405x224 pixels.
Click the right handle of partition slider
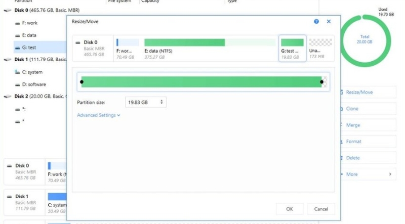[321, 82]
